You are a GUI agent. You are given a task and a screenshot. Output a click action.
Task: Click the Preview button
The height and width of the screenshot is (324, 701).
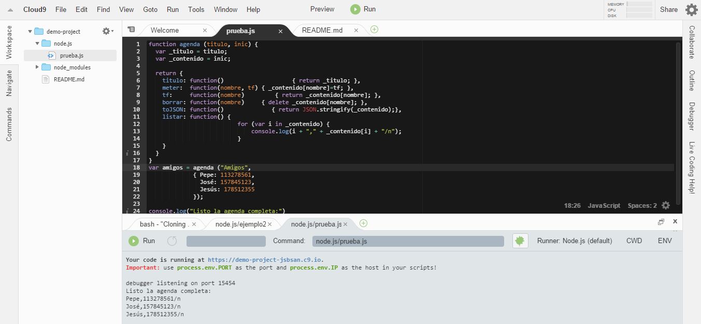click(322, 9)
